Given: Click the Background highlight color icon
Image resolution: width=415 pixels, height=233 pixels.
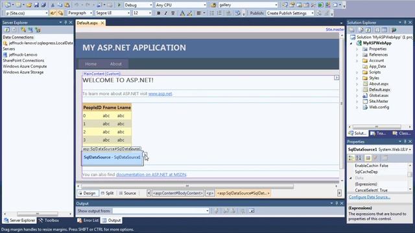Looking at the screenshot, I should pos(189,13).
